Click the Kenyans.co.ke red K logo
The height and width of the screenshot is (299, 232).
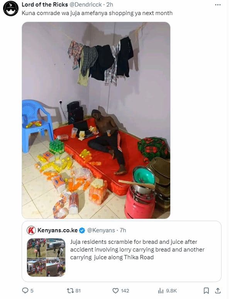pos(31,230)
